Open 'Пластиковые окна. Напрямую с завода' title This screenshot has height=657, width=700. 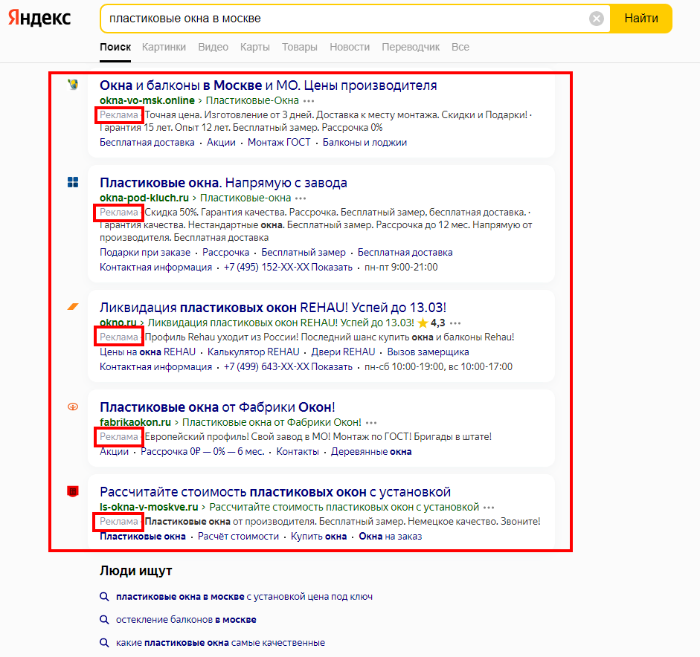point(223,183)
